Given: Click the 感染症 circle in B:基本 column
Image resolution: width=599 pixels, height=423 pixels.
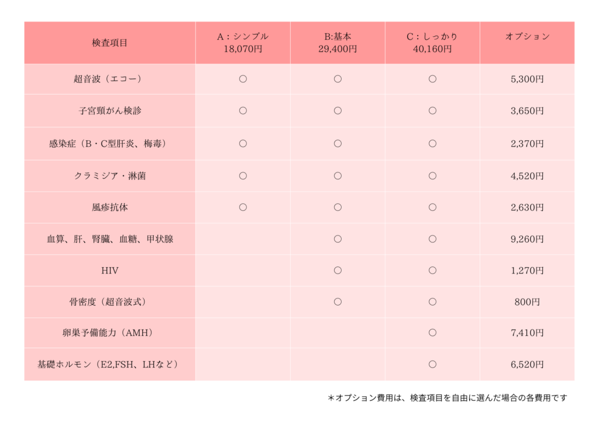Looking at the screenshot, I should [x=338, y=143].
